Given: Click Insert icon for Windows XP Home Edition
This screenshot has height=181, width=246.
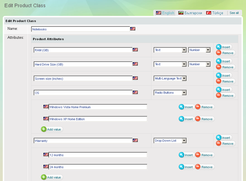Looking at the screenshot, I should pos(181,119).
